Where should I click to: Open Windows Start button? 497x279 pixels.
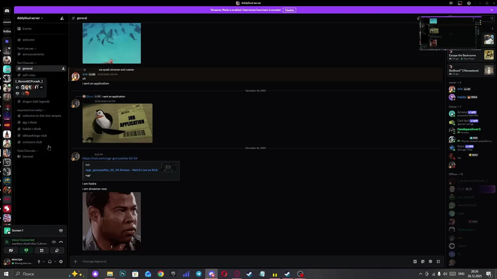(6, 274)
